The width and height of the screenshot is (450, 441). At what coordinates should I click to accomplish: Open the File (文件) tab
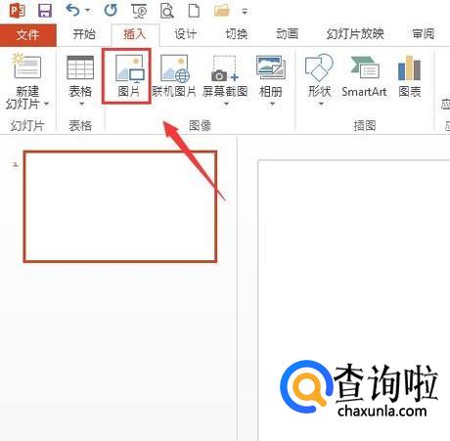click(28, 34)
